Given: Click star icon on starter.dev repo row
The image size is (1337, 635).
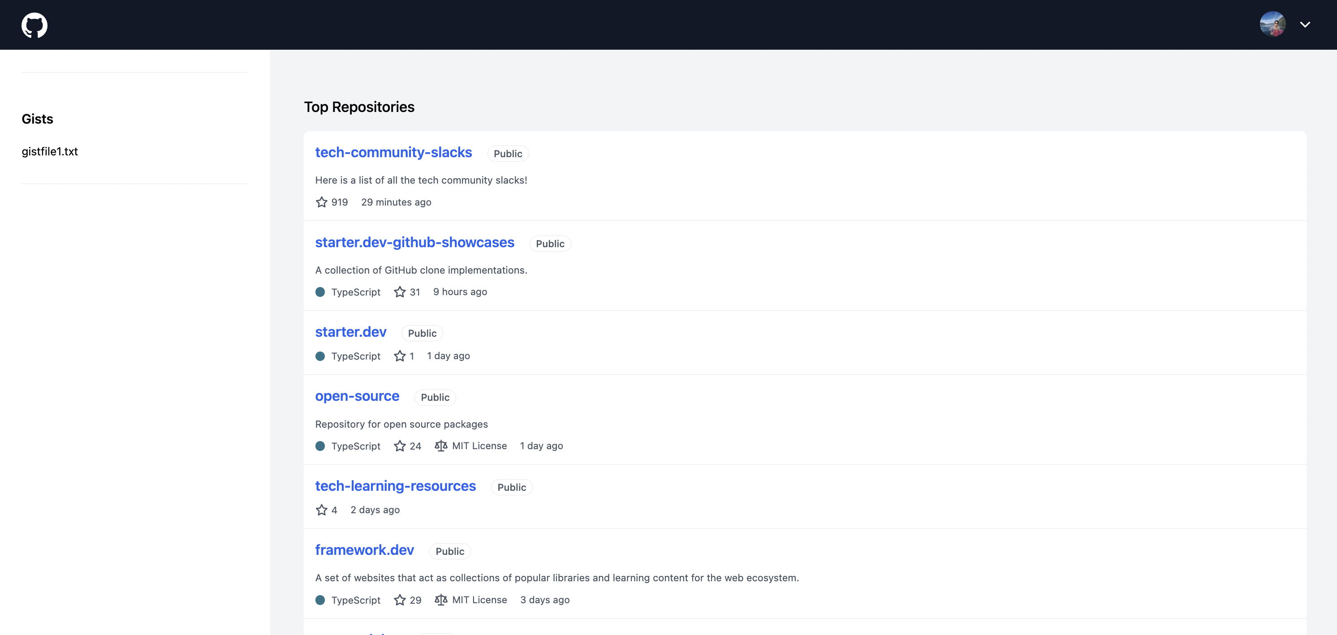Looking at the screenshot, I should point(399,356).
